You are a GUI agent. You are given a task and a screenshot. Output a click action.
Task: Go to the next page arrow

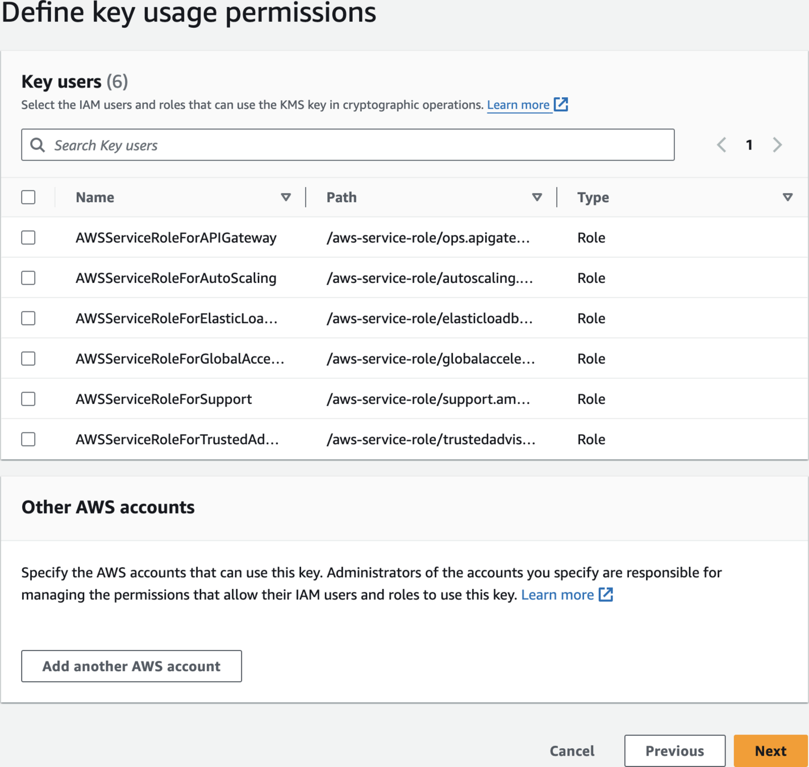pyautogui.click(x=777, y=145)
